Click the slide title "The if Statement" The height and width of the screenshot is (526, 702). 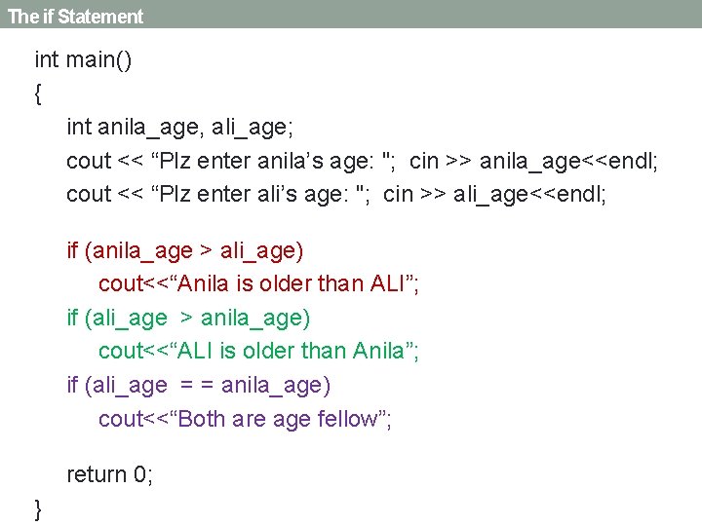75,17
